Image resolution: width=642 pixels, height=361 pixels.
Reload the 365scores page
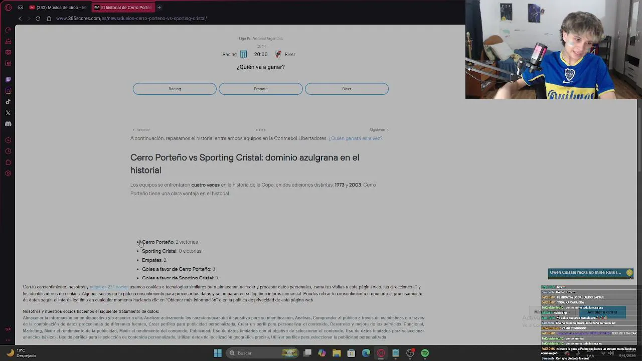pos(38,19)
